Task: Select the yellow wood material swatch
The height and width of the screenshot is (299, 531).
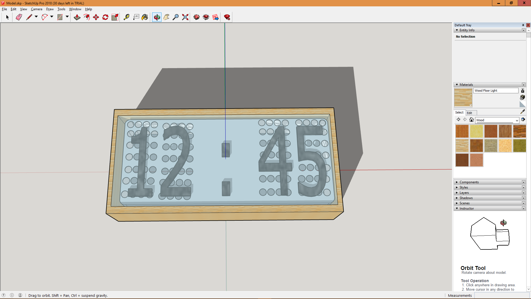Action: click(x=476, y=131)
